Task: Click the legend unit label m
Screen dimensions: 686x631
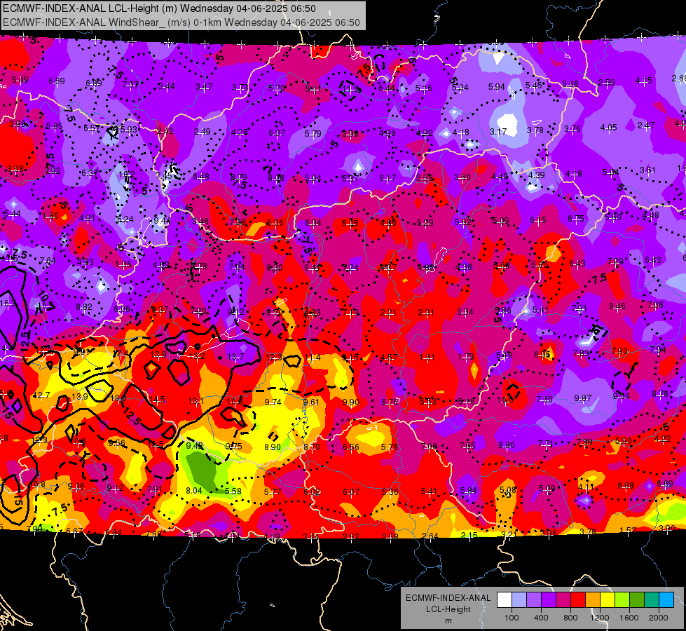Action: [448, 621]
